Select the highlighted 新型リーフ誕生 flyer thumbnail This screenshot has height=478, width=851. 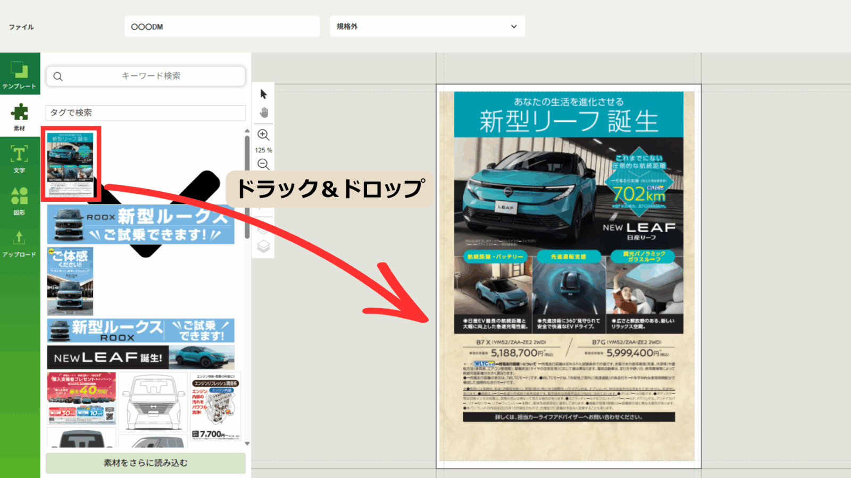70,164
